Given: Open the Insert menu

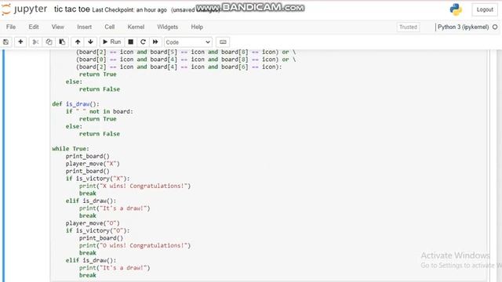Looking at the screenshot, I should click(x=84, y=27).
